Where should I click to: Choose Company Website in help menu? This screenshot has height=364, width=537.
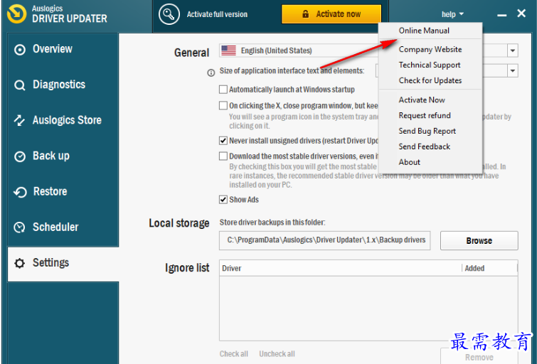(x=430, y=50)
